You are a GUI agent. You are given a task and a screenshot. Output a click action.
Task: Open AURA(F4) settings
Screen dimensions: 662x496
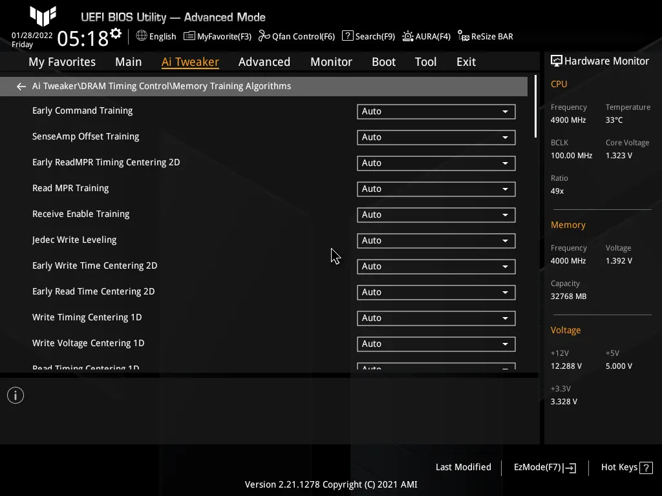[432, 37]
